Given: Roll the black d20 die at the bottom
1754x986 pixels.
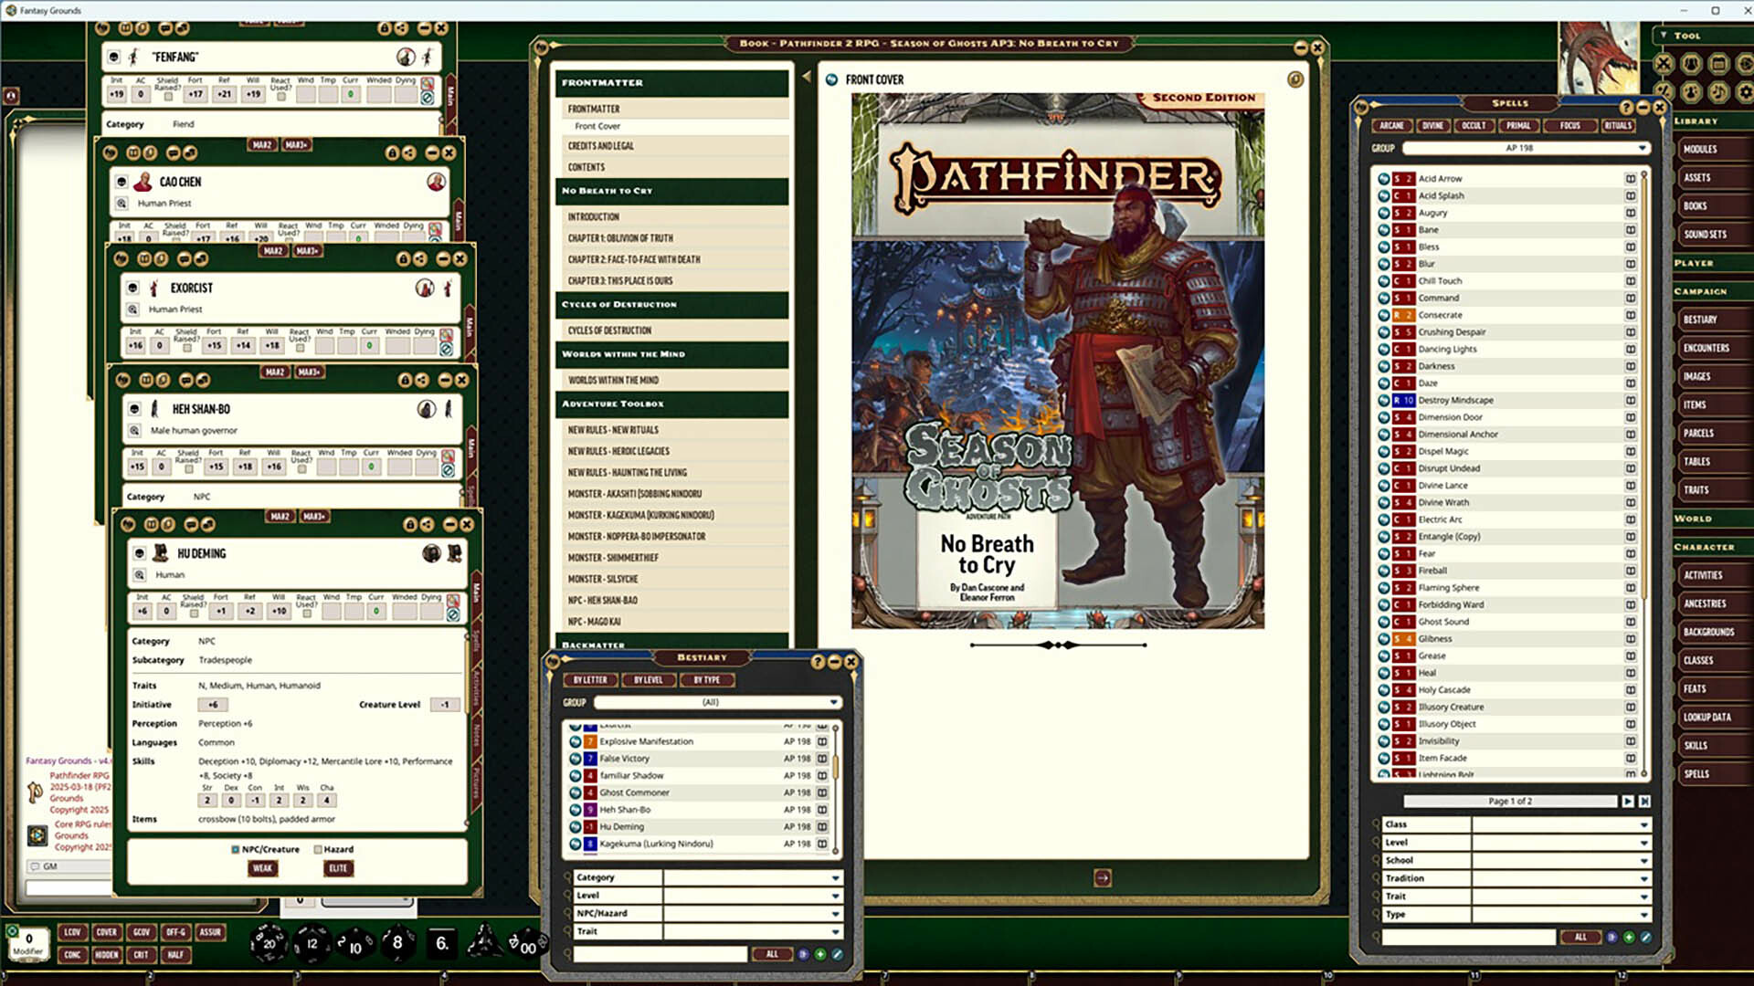Looking at the screenshot, I should click(x=269, y=945).
